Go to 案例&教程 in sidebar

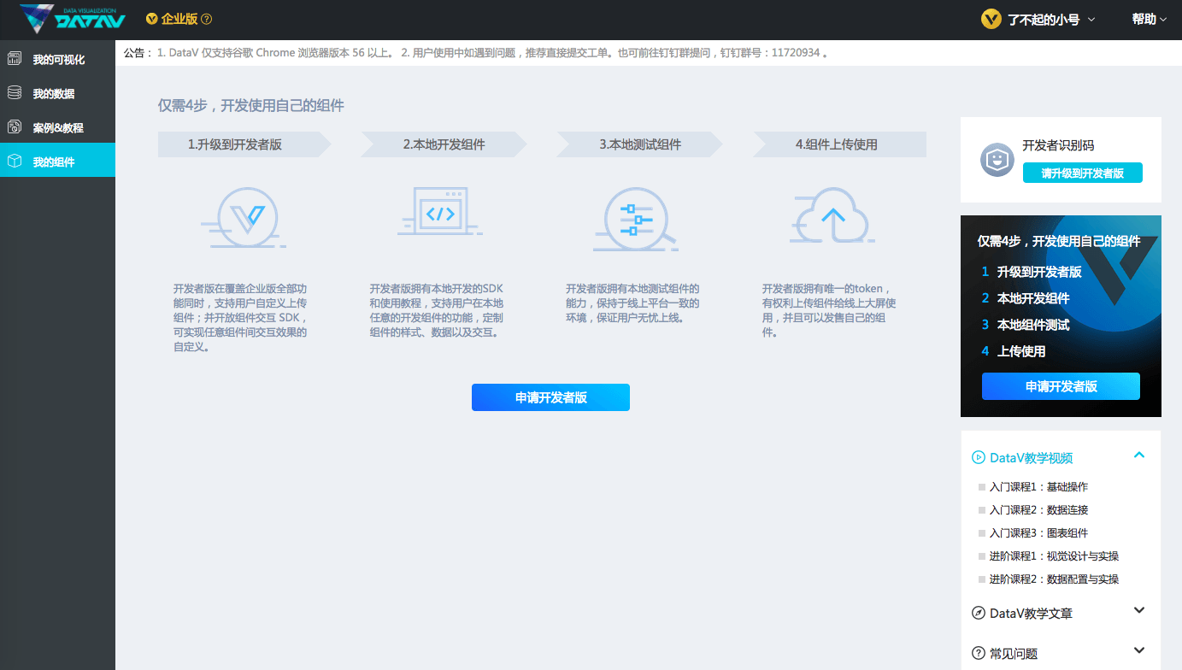pos(57,127)
